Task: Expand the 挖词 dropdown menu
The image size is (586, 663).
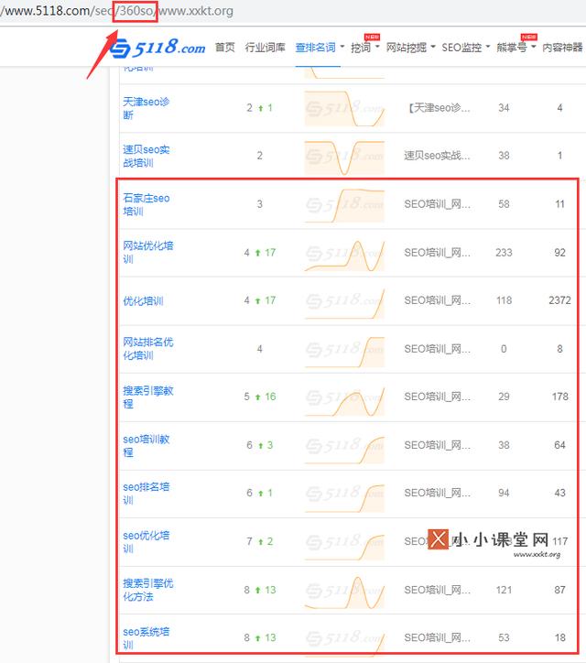Action: coord(364,48)
